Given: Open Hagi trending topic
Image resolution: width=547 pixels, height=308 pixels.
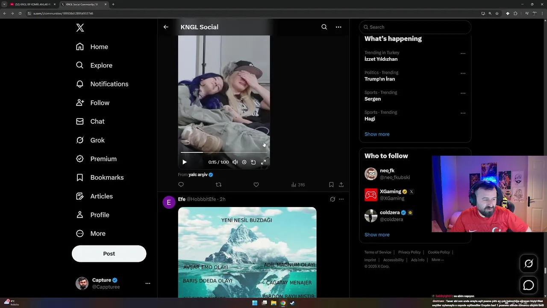Looking at the screenshot, I should pyautogui.click(x=370, y=118).
